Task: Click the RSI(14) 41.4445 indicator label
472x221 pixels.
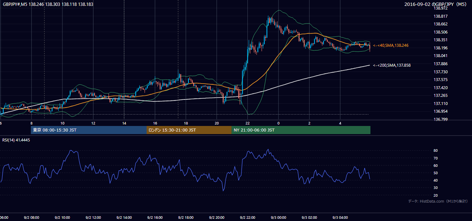Action: click(16, 140)
